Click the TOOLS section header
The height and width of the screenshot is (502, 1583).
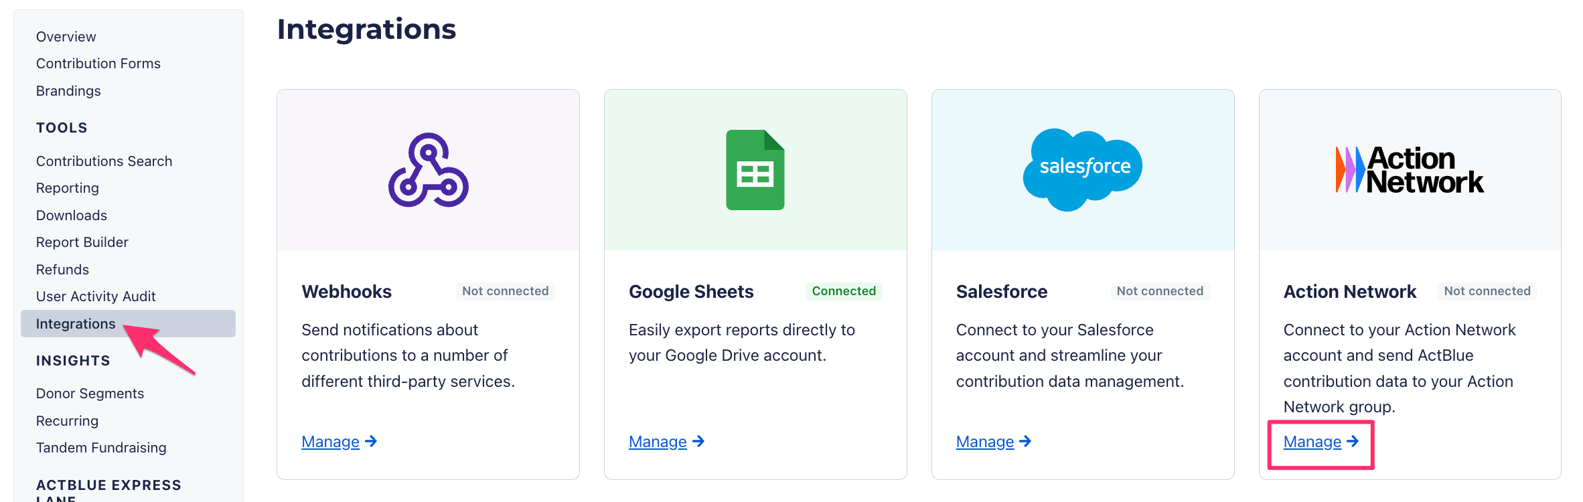point(62,128)
